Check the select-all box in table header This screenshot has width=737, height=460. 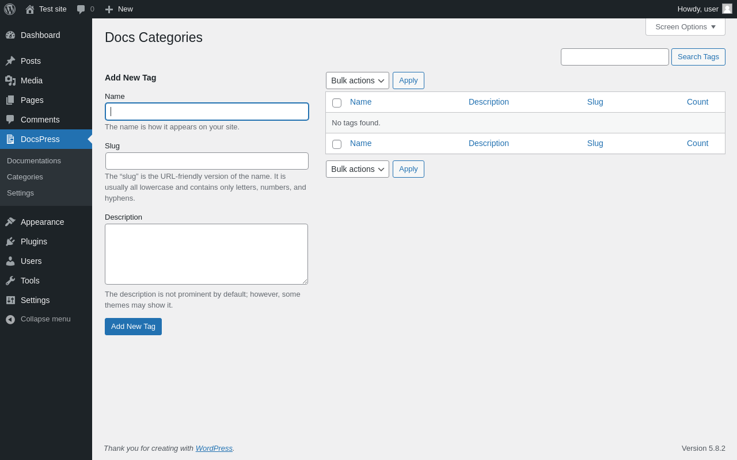click(337, 103)
